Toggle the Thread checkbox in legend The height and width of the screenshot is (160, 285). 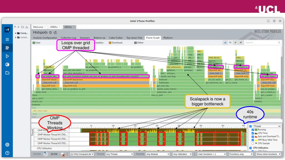(x=250, y=126)
